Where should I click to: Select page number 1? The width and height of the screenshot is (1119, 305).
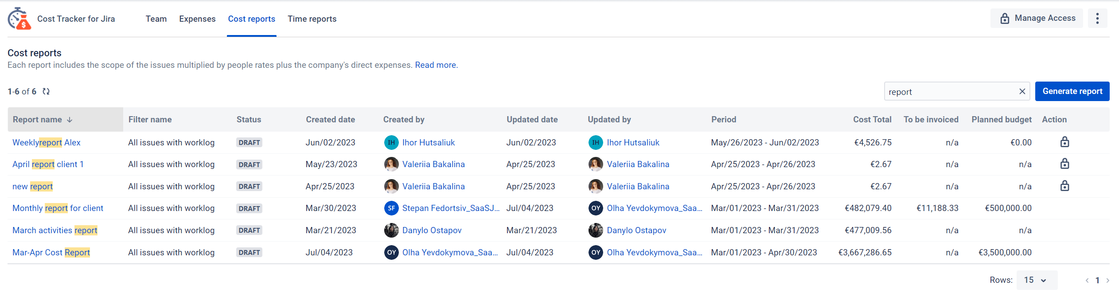click(1097, 280)
